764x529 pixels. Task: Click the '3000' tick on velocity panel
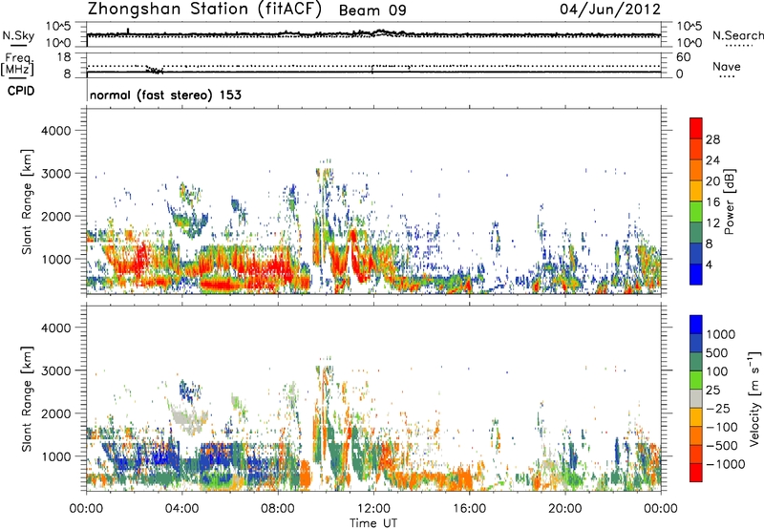pos(56,370)
